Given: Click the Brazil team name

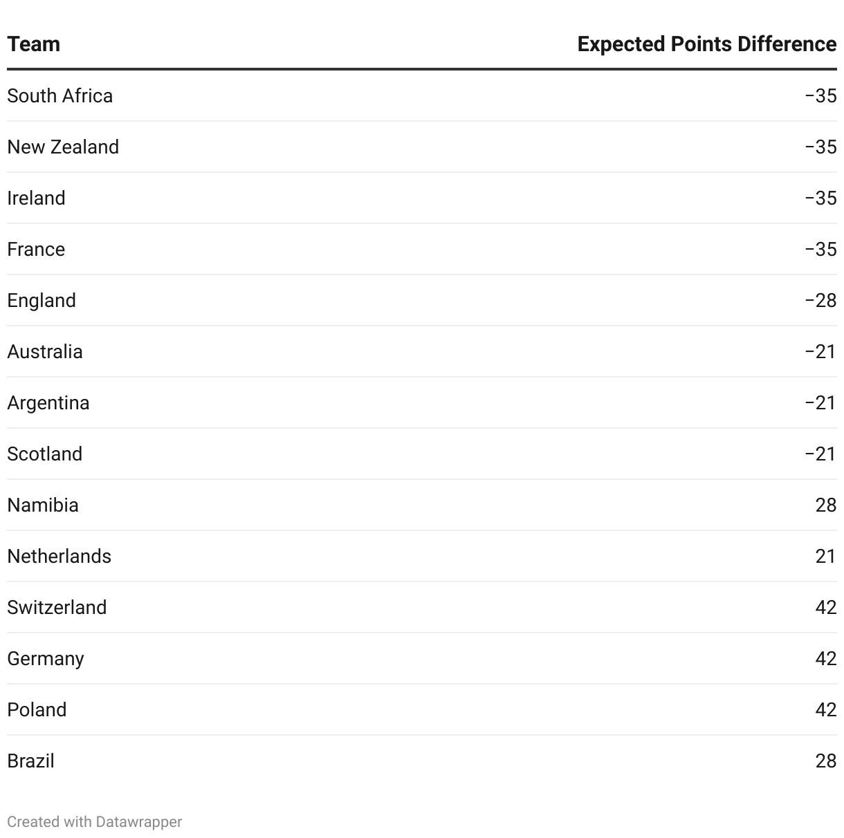Looking at the screenshot, I should coord(31,761).
